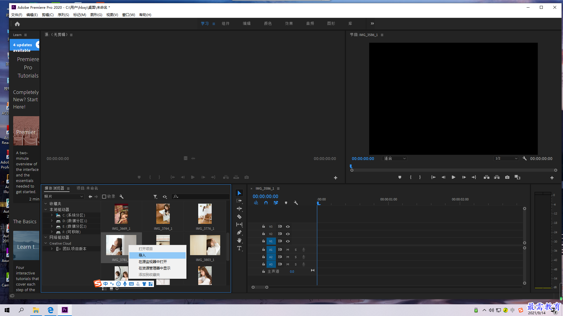Screen dimensions: 563x316
Task: Add marker in program monitor
Action: tap(400, 177)
